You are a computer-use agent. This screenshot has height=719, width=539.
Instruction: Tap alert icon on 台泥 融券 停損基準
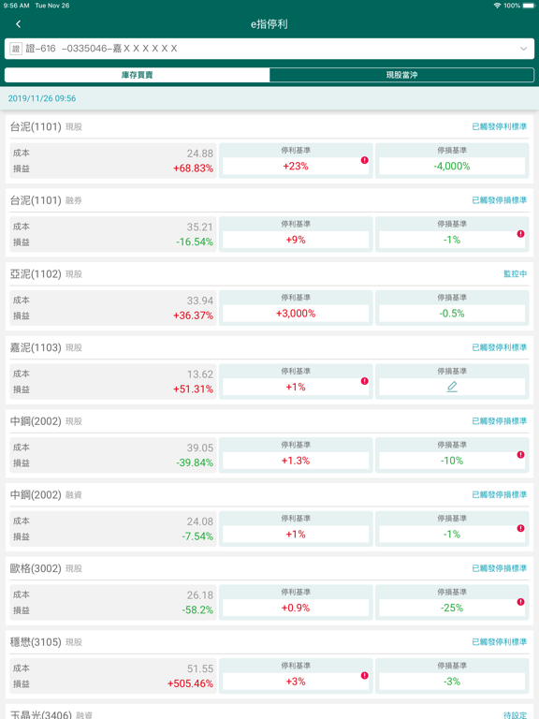520,234
